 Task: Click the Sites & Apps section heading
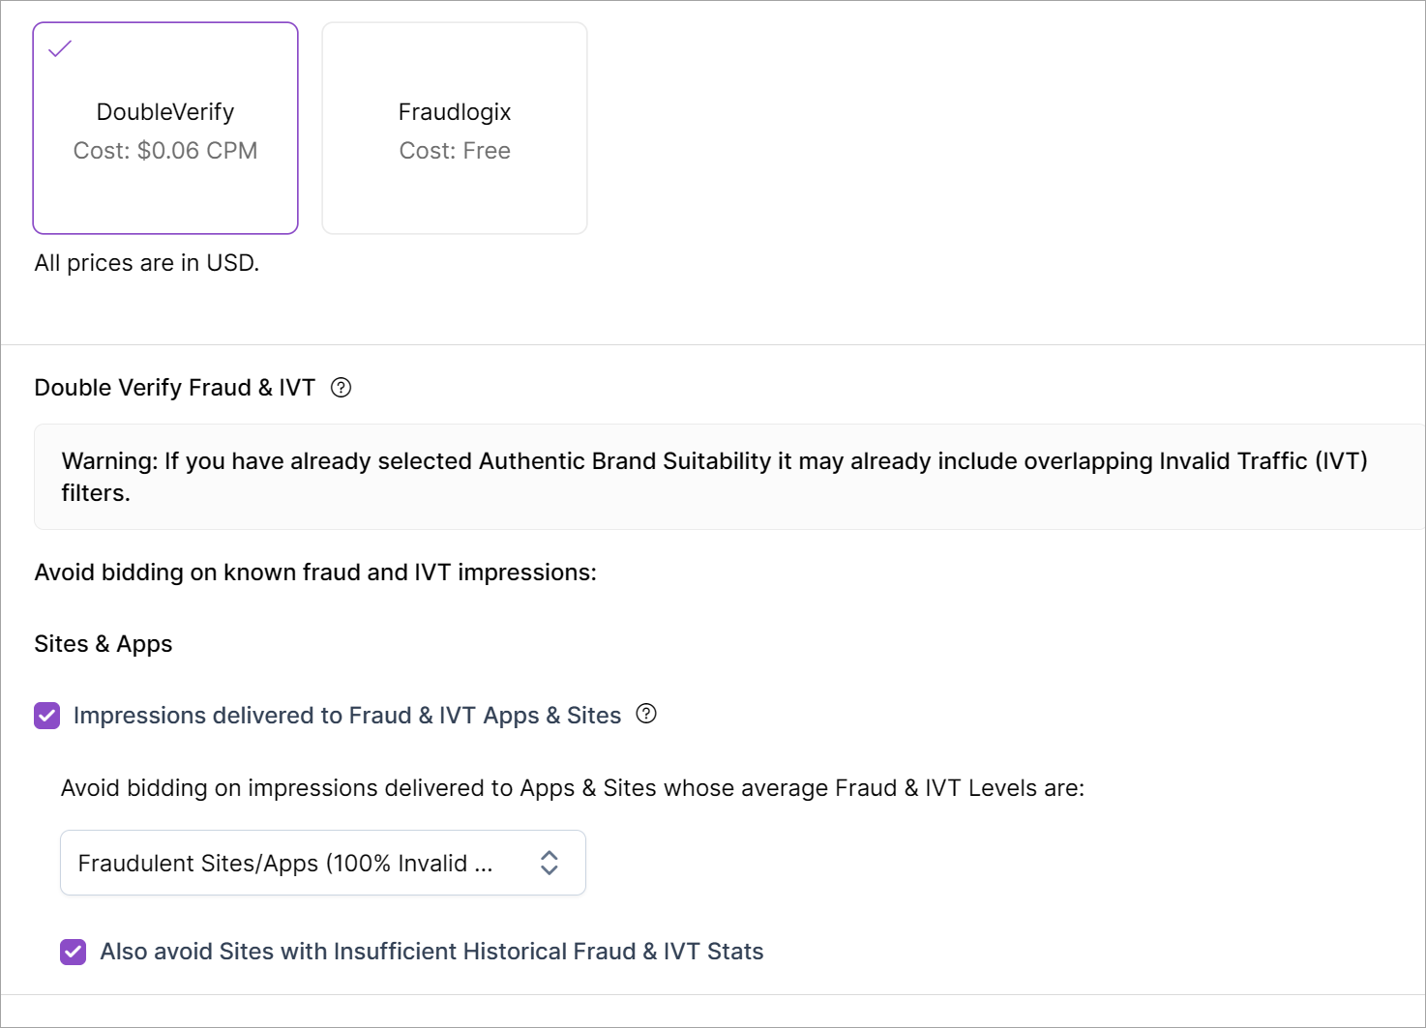(104, 644)
